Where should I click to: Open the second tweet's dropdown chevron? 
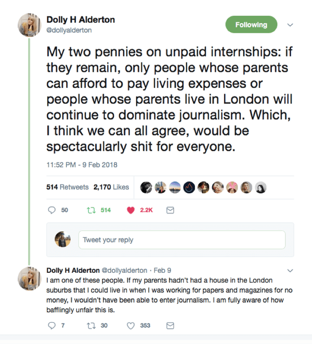pos(290,271)
